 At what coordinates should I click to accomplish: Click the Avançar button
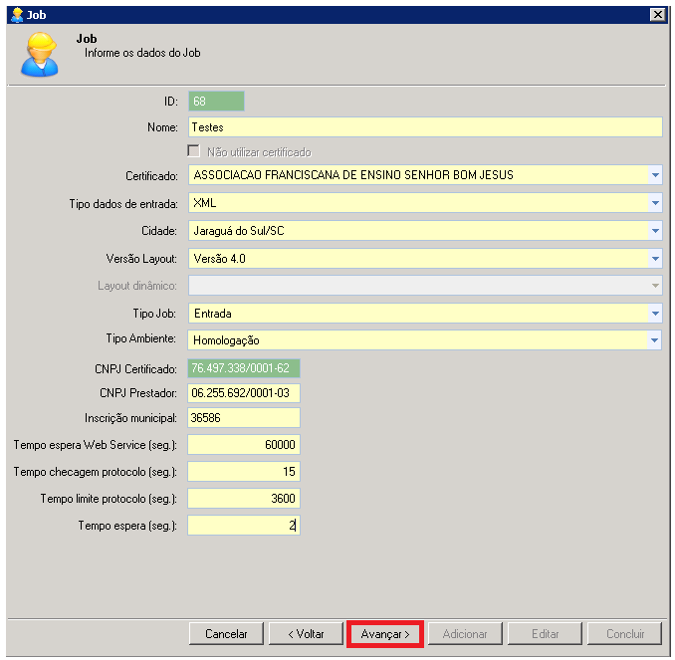[385, 634]
